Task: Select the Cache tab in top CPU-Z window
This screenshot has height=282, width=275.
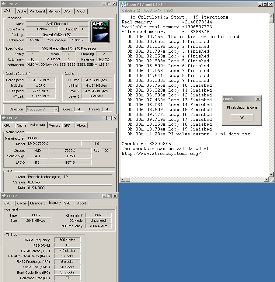Action: [21, 11]
